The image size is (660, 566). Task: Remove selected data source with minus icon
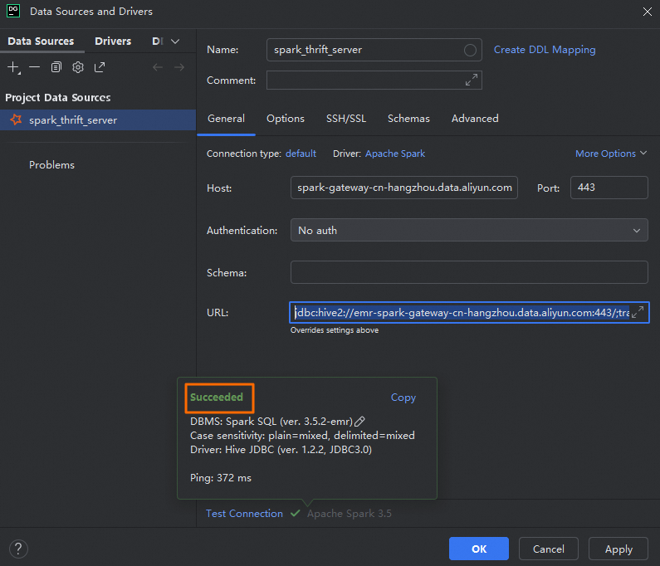pos(35,67)
